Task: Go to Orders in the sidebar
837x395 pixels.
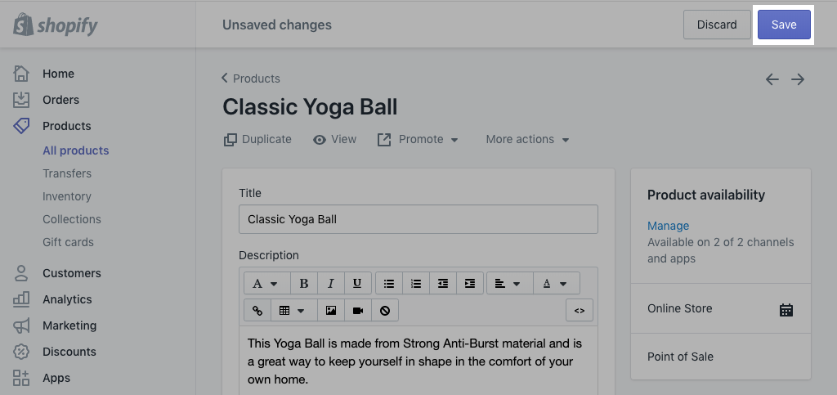Action: point(60,100)
